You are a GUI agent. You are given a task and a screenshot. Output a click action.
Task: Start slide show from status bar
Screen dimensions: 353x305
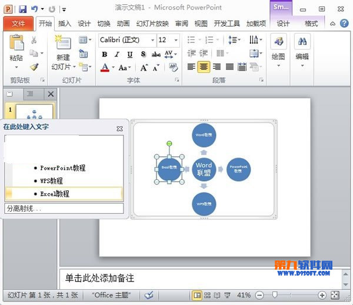[227, 295]
